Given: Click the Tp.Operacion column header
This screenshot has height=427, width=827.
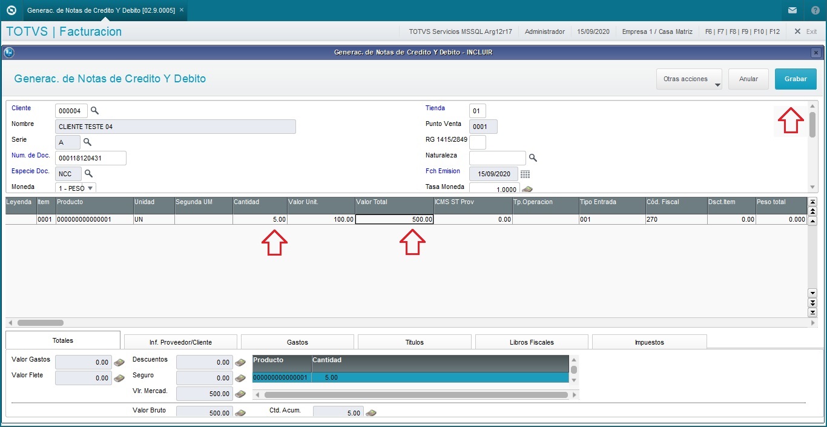Looking at the screenshot, I should 545,205.
